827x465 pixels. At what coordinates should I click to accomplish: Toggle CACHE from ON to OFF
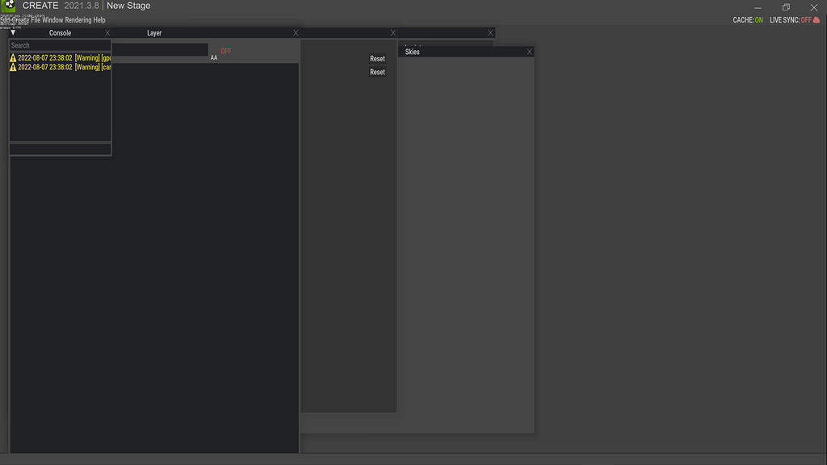coord(760,20)
